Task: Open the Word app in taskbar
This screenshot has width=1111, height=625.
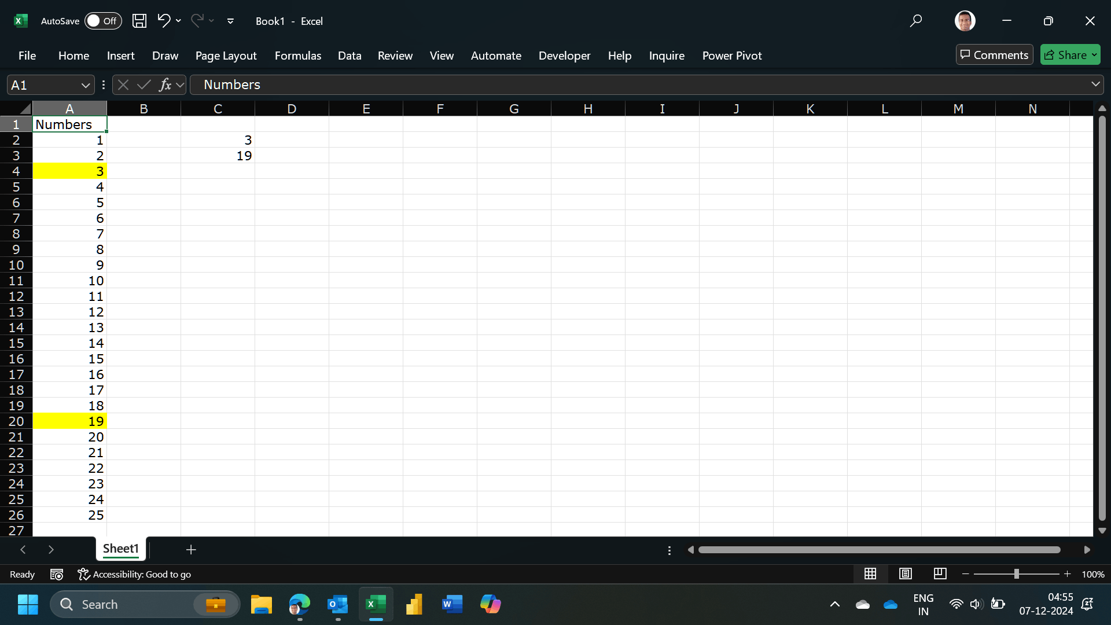Action: point(452,604)
